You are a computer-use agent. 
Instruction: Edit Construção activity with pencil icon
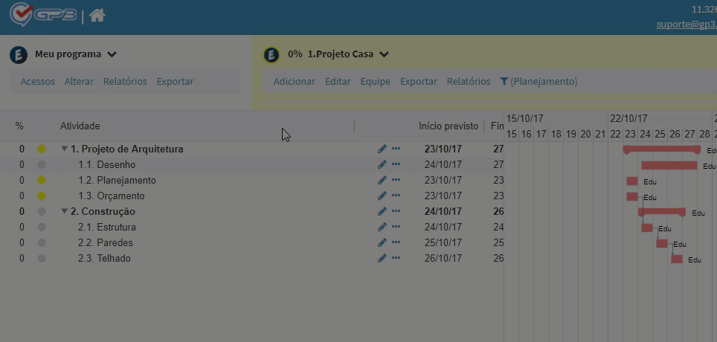point(382,211)
